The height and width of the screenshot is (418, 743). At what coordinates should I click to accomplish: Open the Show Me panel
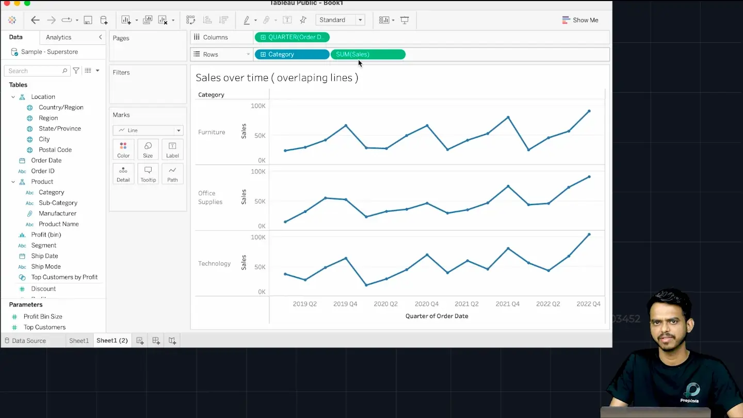(580, 20)
